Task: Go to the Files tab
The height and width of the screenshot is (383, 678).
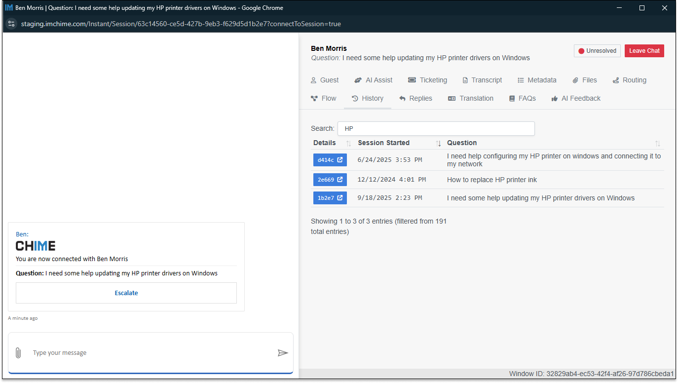Action: 585,80
